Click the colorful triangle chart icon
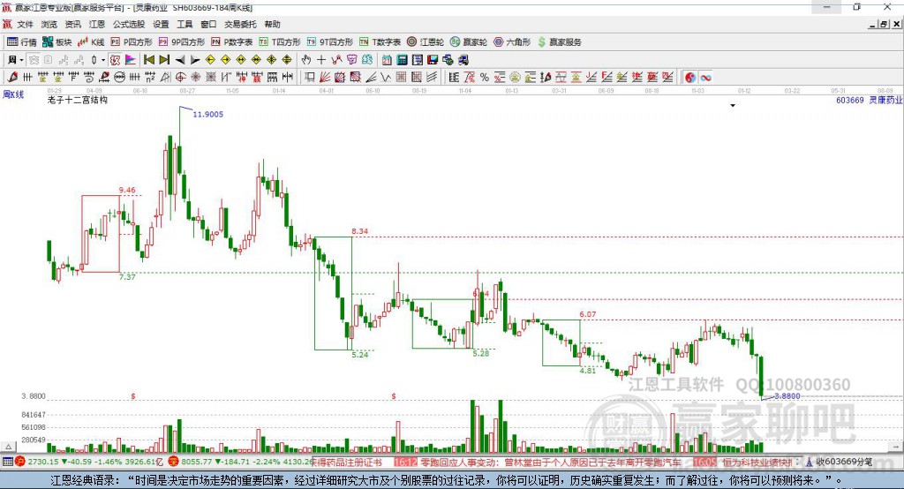 click(x=131, y=60)
